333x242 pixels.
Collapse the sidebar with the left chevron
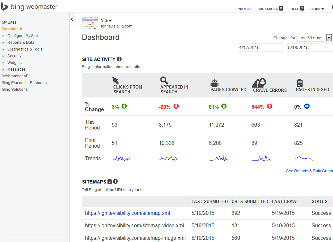coord(72,19)
